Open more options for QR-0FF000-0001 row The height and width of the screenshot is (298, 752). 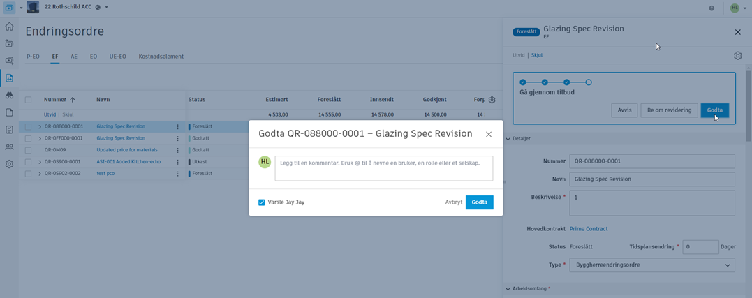[177, 138]
